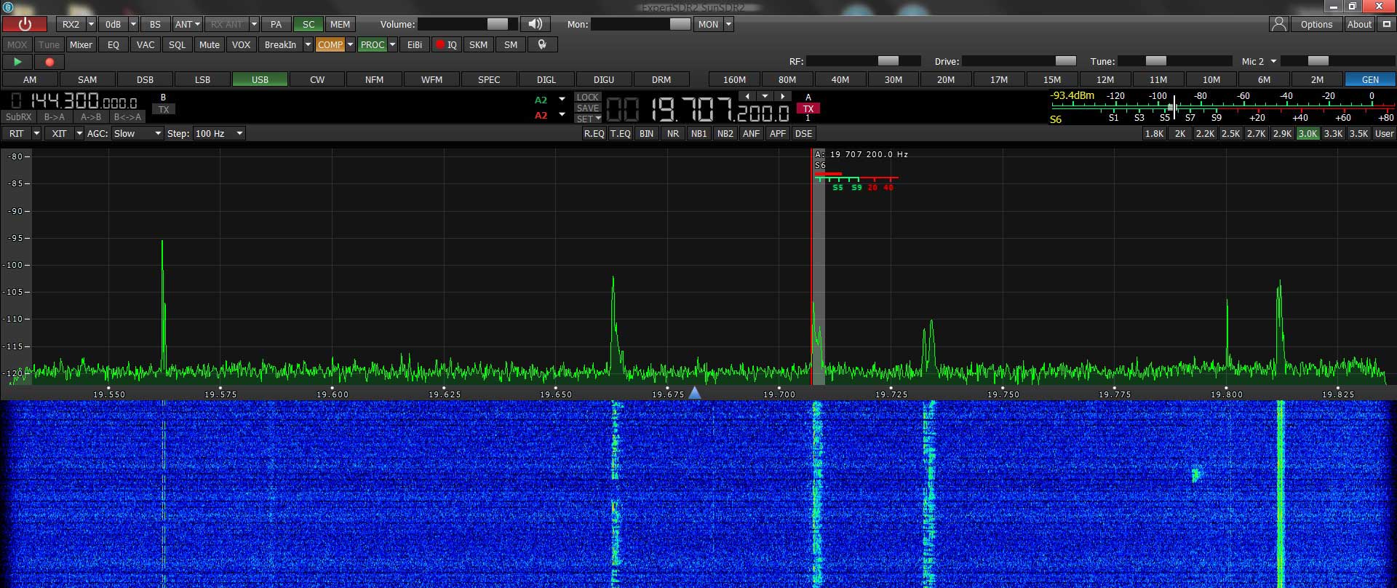Start recording with the red record button
Image resolution: width=1397 pixels, height=588 pixels.
[49, 63]
